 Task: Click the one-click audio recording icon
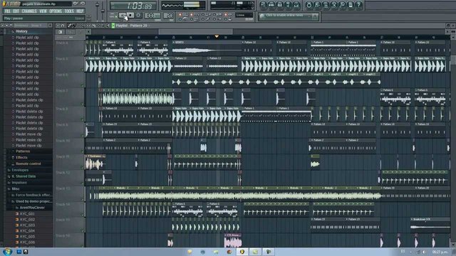point(342,5)
